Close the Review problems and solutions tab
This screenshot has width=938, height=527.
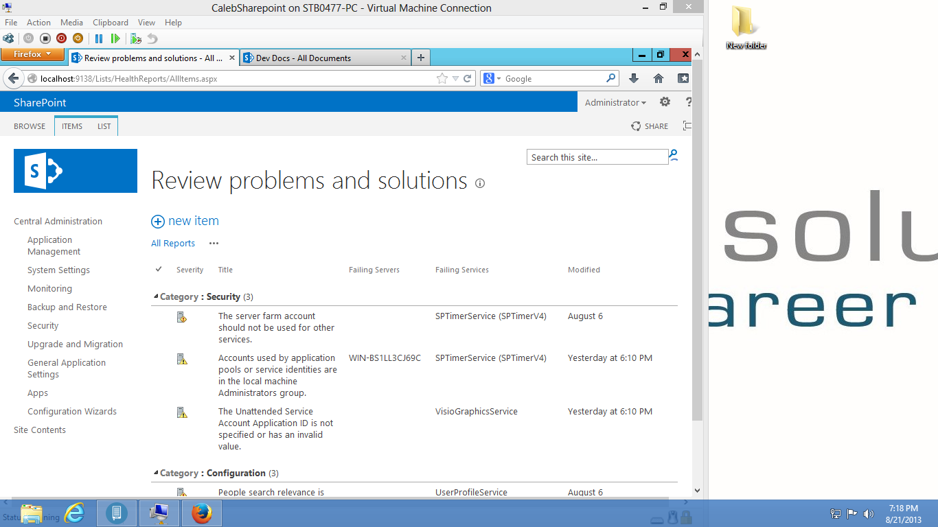click(x=232, y=58)
